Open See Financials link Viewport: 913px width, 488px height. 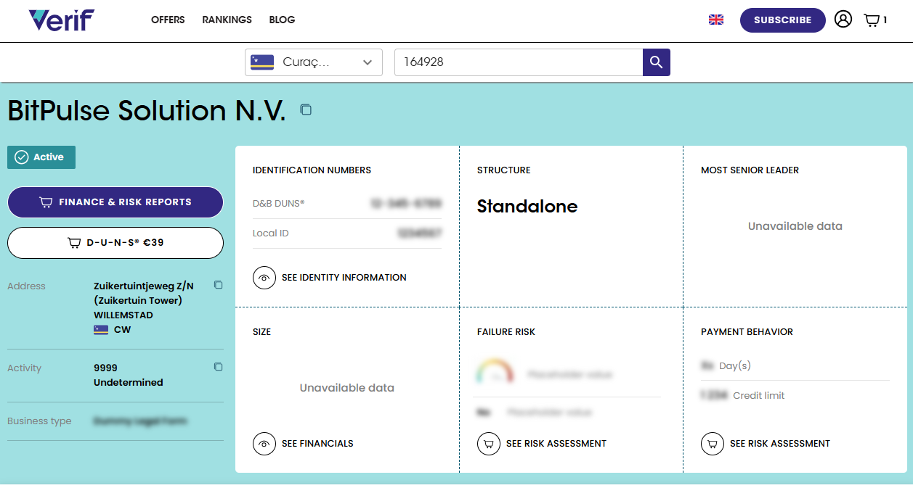(x=317, y=444)
